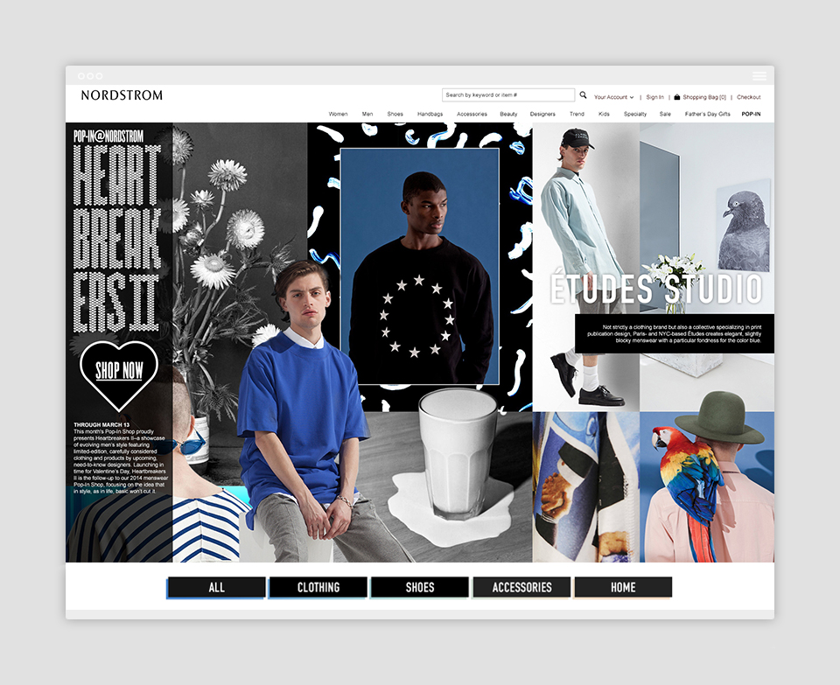The height and width of the screenshot is (685, 840).
Task: Select the SHOES category button
Action: point(420,588)
